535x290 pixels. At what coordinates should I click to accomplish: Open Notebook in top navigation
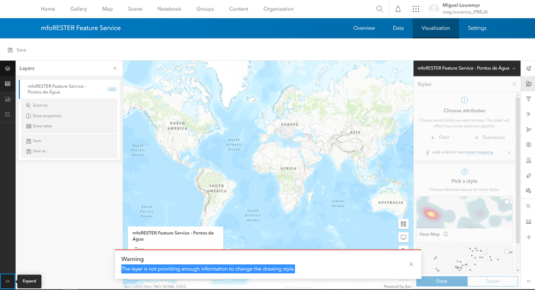point(169,9)
